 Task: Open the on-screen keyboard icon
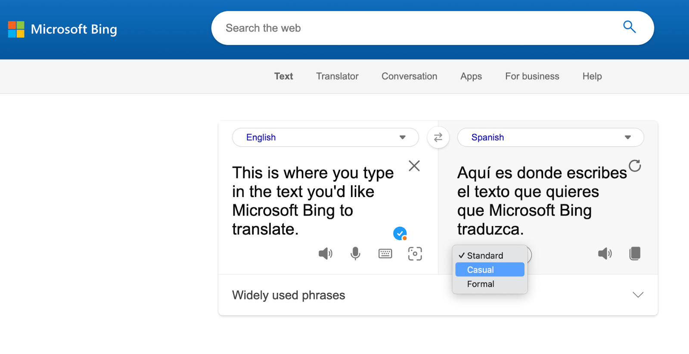385,253
